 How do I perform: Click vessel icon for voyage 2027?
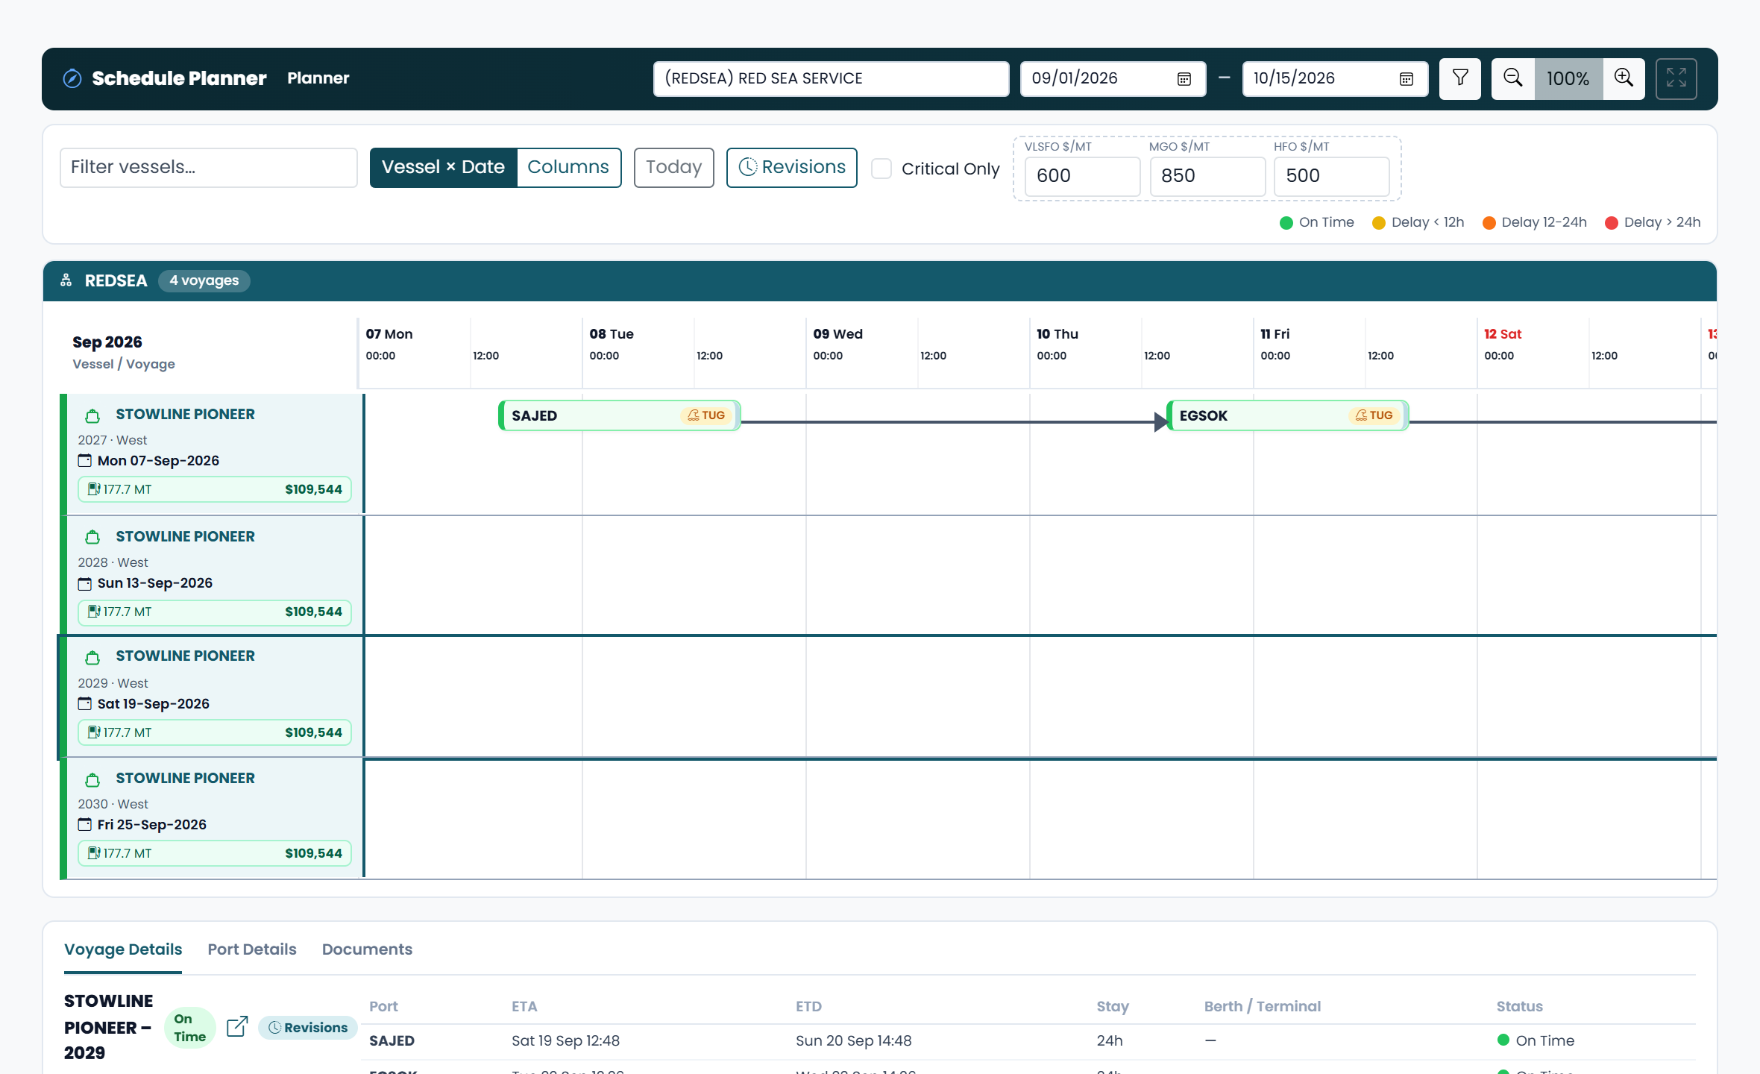point(92,415)
